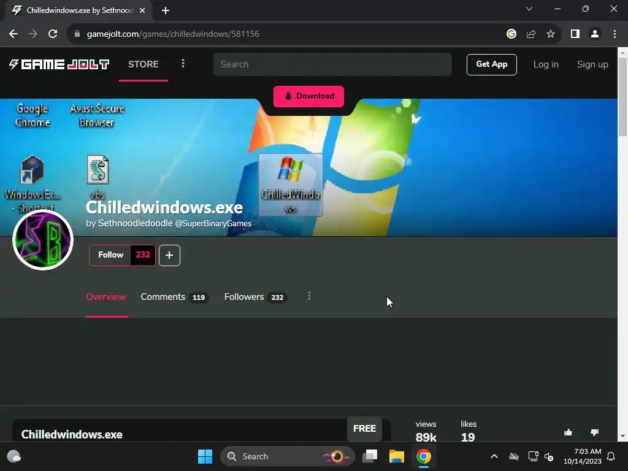Open the notifications bell
The width and height of the screenshot is (628, 471).
coord(611,456)
